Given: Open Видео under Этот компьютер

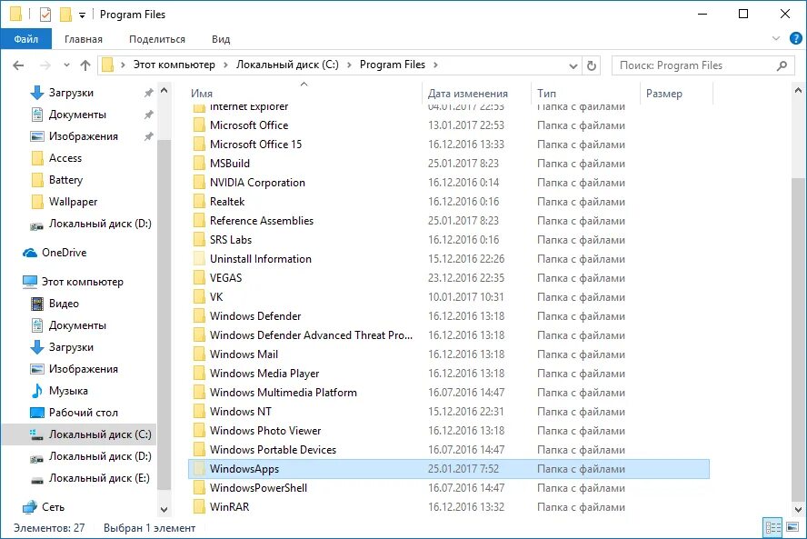Looking at the screenshot, I should tap(64, 304).
